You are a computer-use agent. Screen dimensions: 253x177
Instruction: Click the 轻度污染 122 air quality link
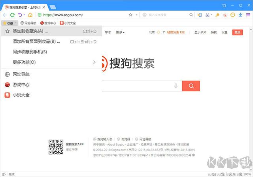176,32
